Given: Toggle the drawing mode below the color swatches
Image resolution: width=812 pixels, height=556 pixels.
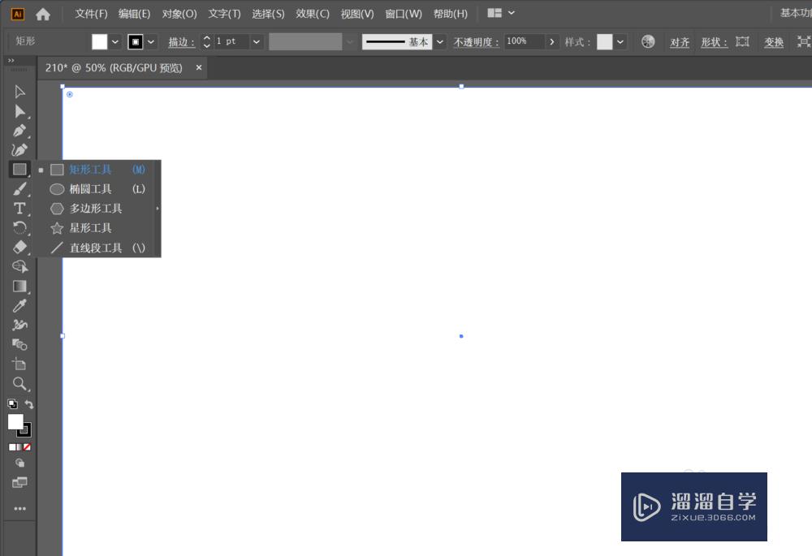Looking at the screenshot, I should 18,463.
